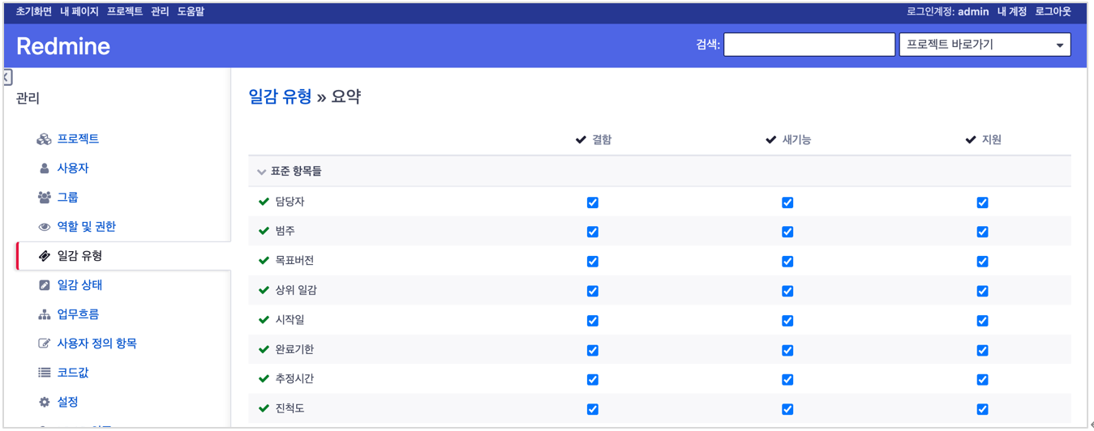
Task: Click the gear icon beside 설정
Action: pyautogui.click(x=44, y=402)
